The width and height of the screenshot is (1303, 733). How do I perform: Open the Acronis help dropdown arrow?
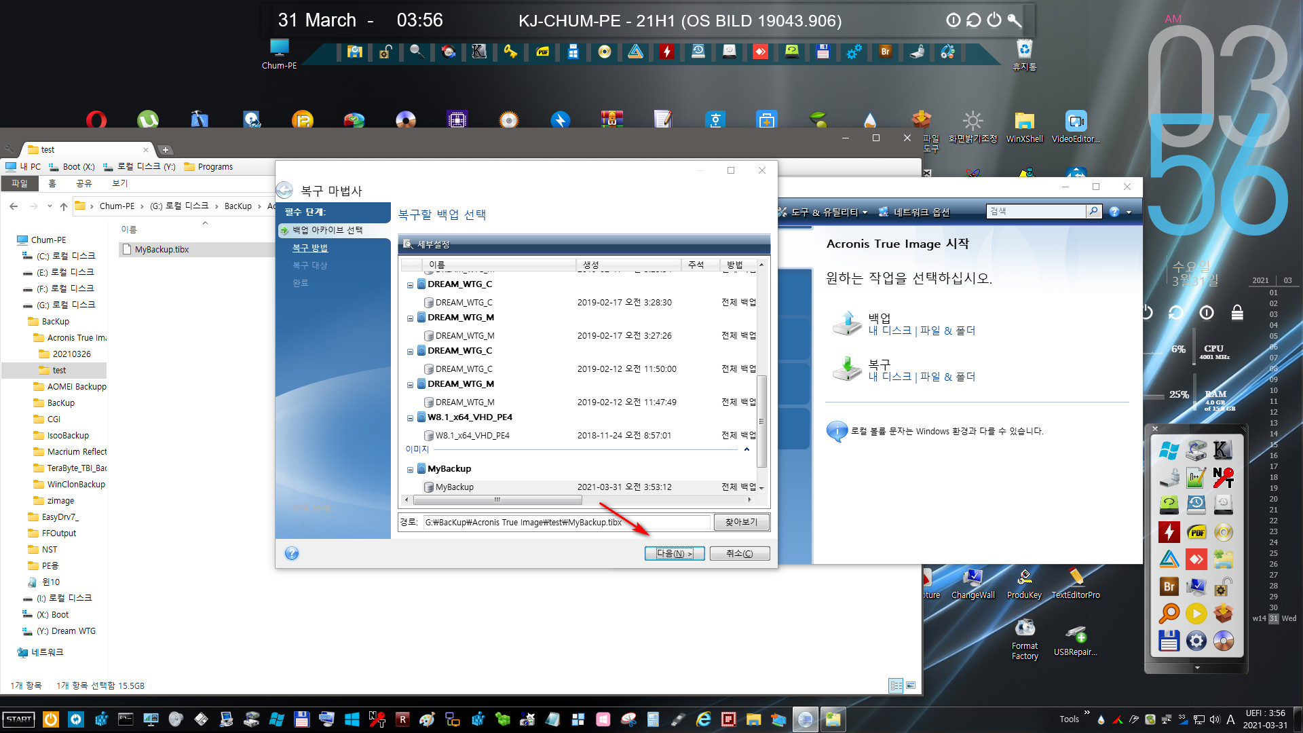point(1129,212)
